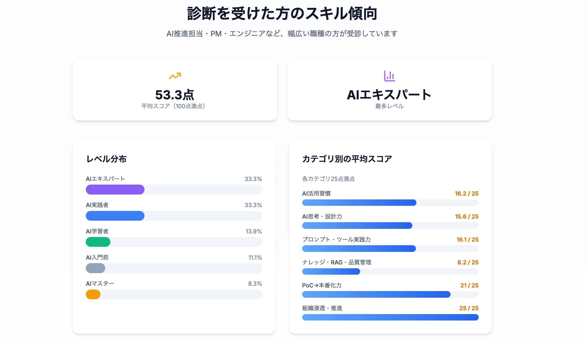Click the カテゴリ別の平均スコア heading
Image resolution: width=587 pixels, height=342 pixels.
(347, 159)
